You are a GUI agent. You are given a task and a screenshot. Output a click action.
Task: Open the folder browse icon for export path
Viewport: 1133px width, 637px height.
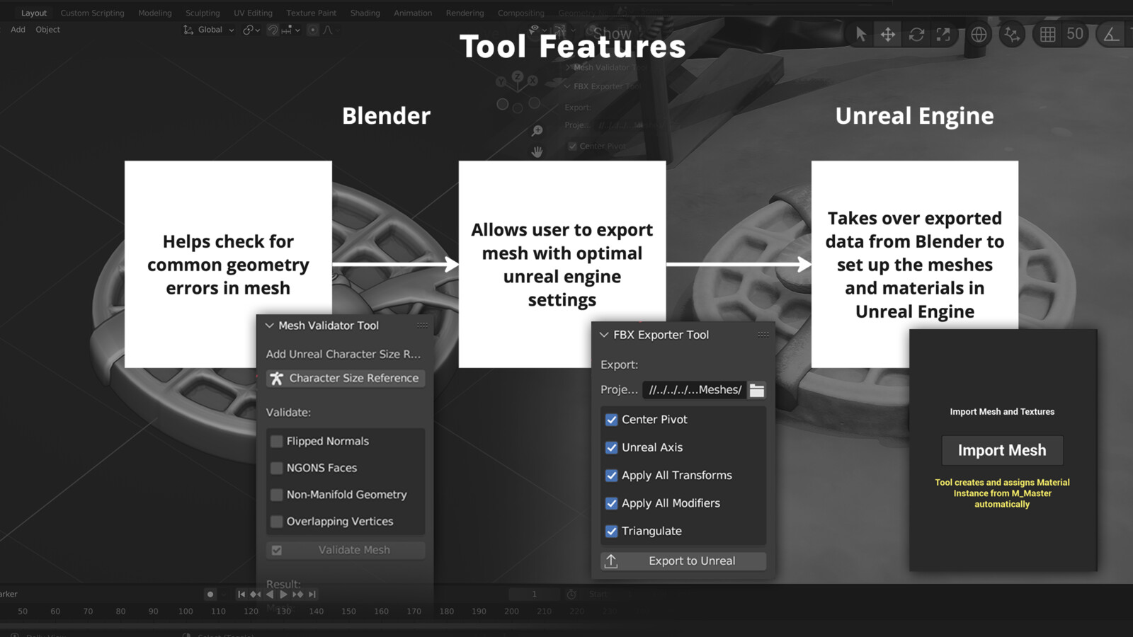tap(757, 390)
